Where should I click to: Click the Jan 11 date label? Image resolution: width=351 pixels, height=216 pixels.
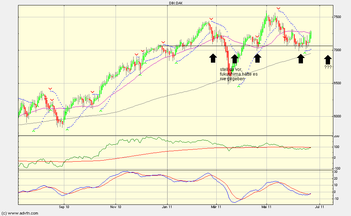pos(167,207)
